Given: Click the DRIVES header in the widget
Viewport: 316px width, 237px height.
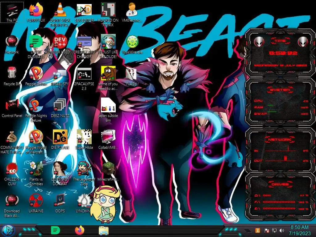Looking at the screenshot, I should point(280,184).
